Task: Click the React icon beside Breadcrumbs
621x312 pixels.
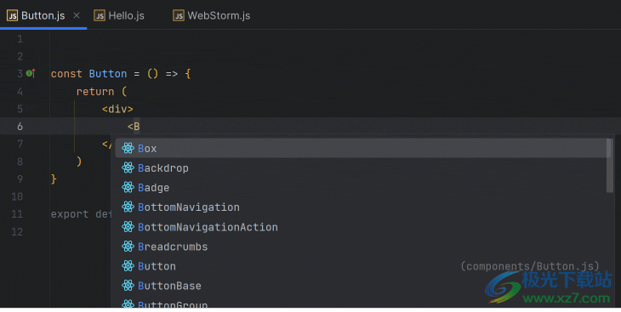Action: click(x=128, y=247)
